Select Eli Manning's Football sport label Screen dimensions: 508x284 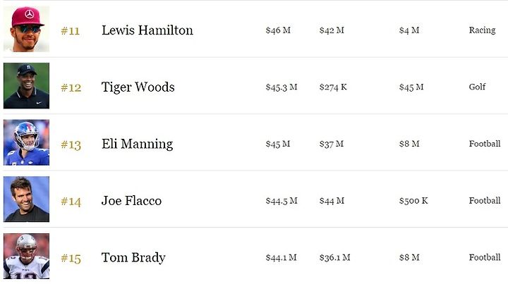point(485,144)
